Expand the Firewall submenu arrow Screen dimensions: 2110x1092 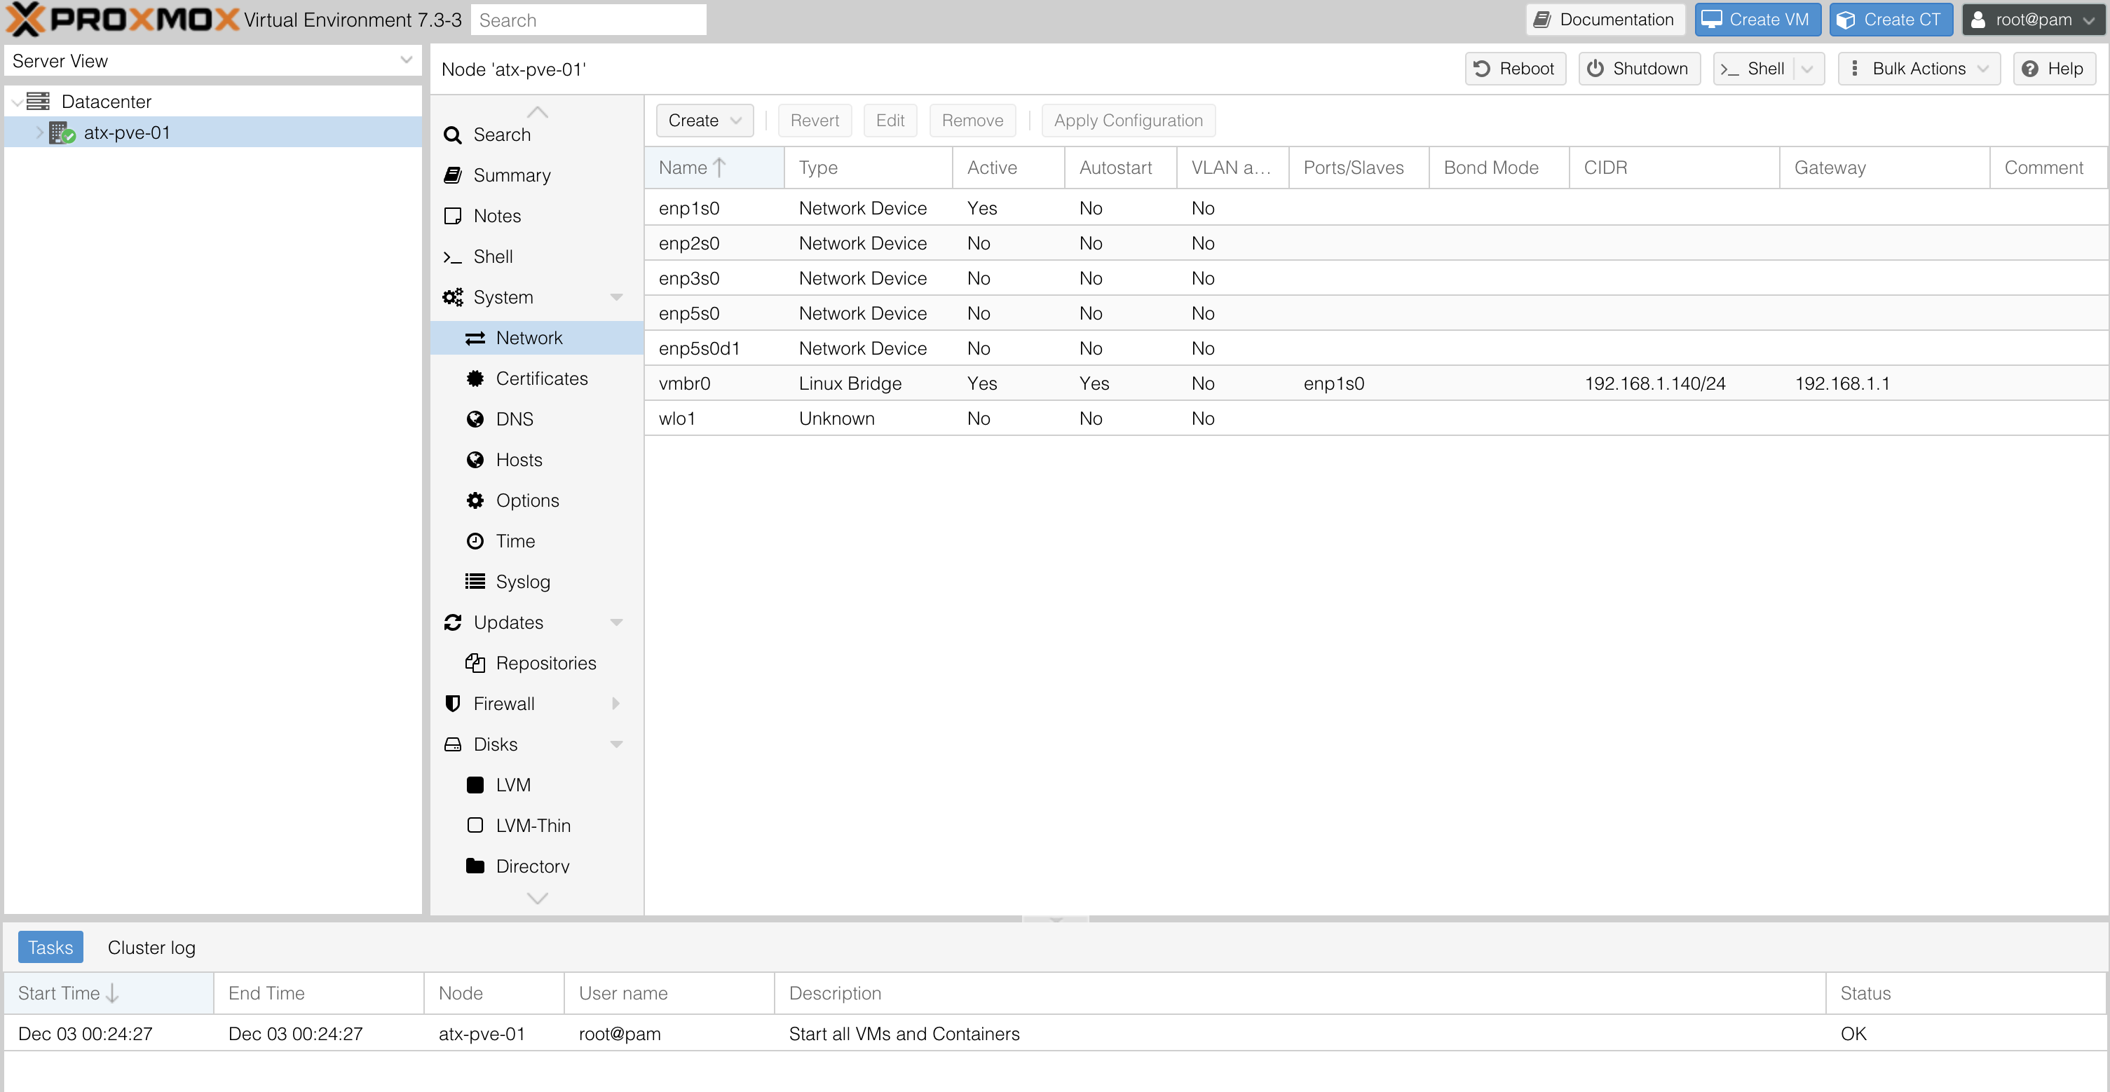pyautogui.click(x=617, y=704)
